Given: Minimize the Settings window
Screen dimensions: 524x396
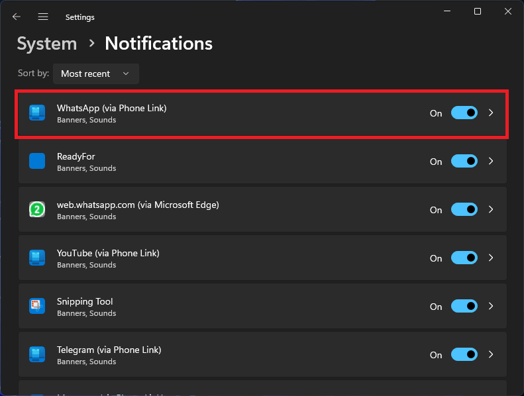Looking at the screenshot, I should coord(447,11).
